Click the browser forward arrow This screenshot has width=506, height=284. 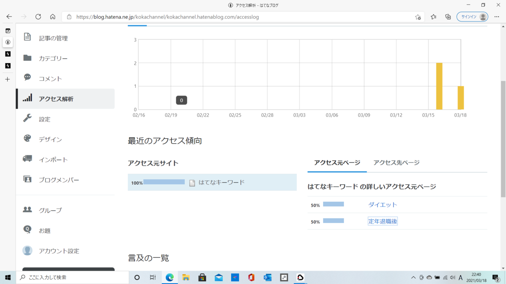[24, 17]
